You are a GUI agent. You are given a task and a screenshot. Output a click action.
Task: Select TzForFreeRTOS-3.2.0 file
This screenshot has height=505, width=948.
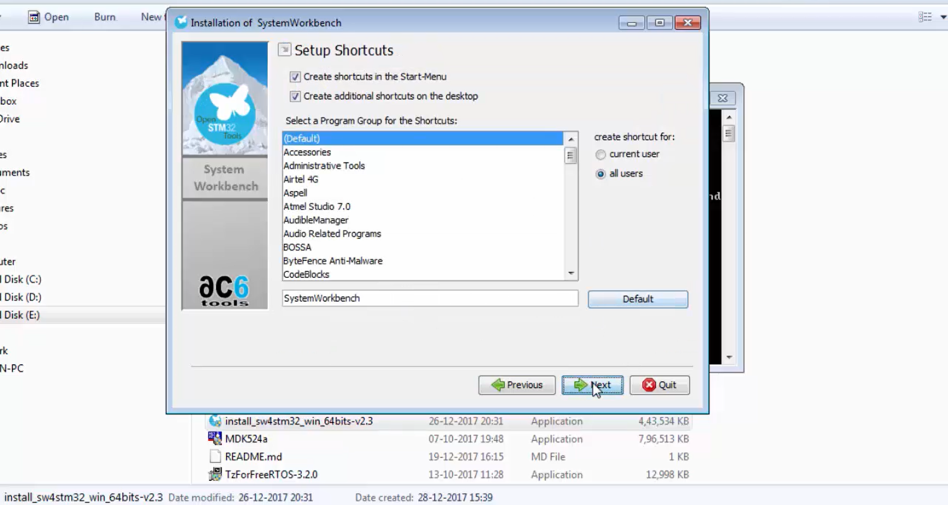pyautogui.click(x=449, y=474)
